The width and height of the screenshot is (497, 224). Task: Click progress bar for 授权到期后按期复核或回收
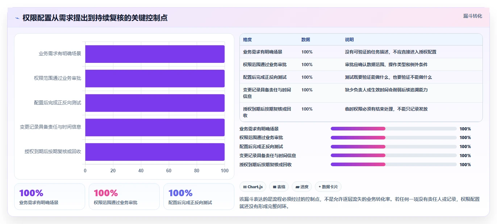(394, 164)
